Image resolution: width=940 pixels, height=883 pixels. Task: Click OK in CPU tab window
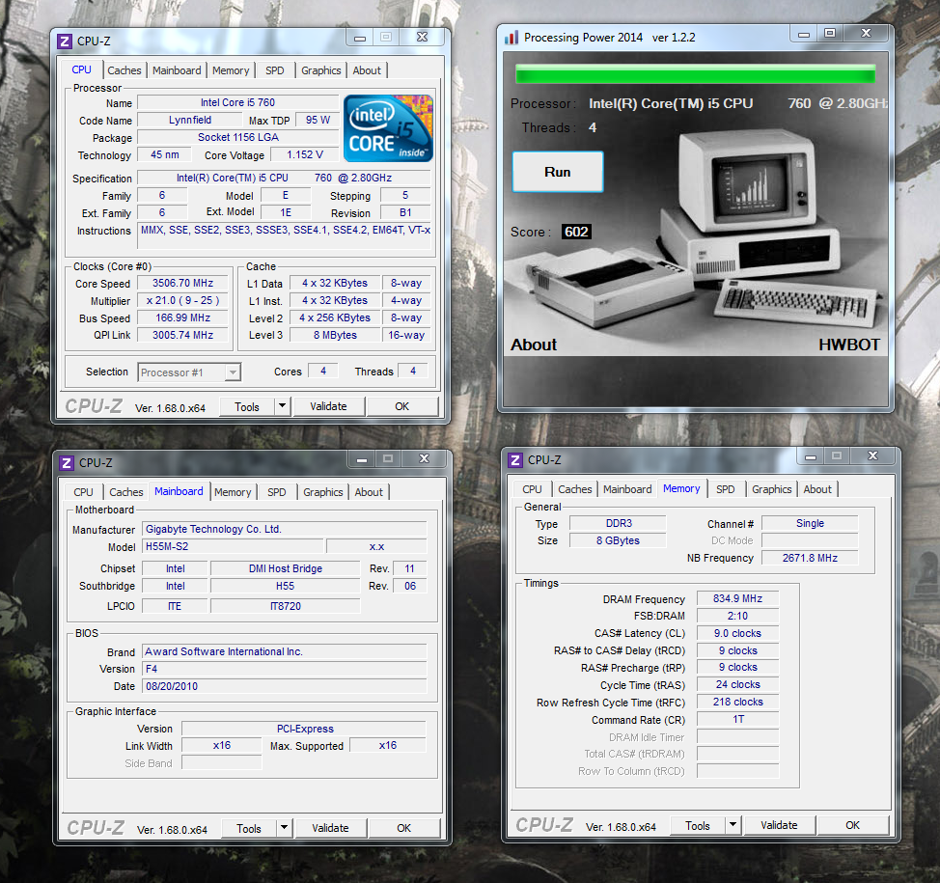pyautogui.click(x=402, y=406)
